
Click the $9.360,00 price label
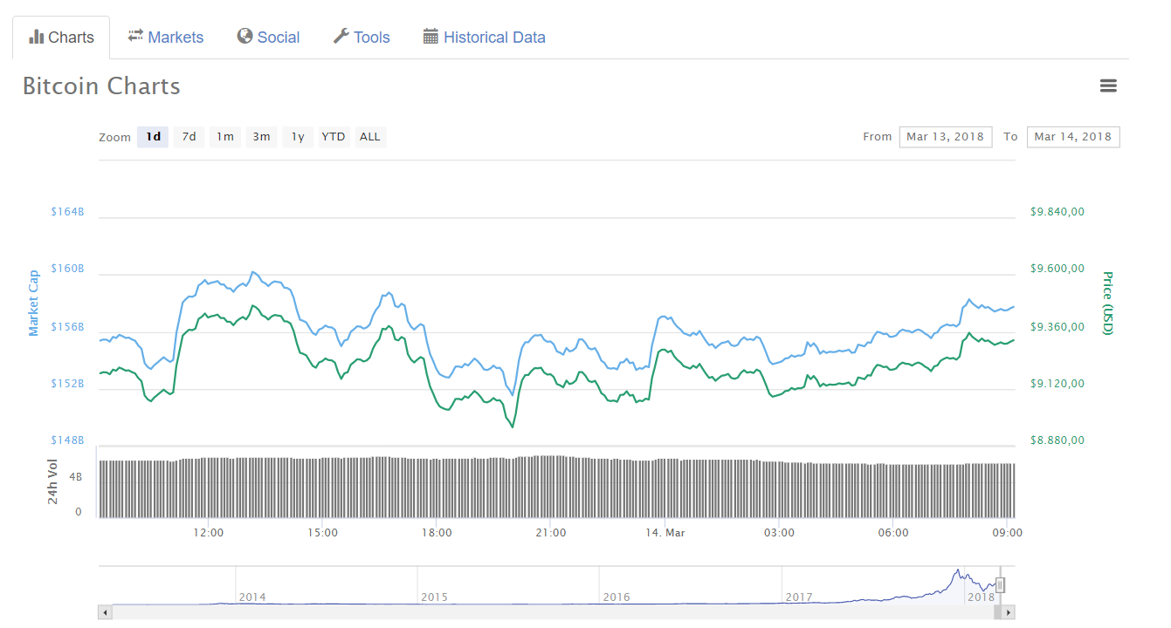coord(1057,327)
